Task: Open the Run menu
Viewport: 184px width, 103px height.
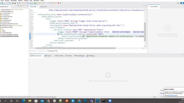Action: 31,1
